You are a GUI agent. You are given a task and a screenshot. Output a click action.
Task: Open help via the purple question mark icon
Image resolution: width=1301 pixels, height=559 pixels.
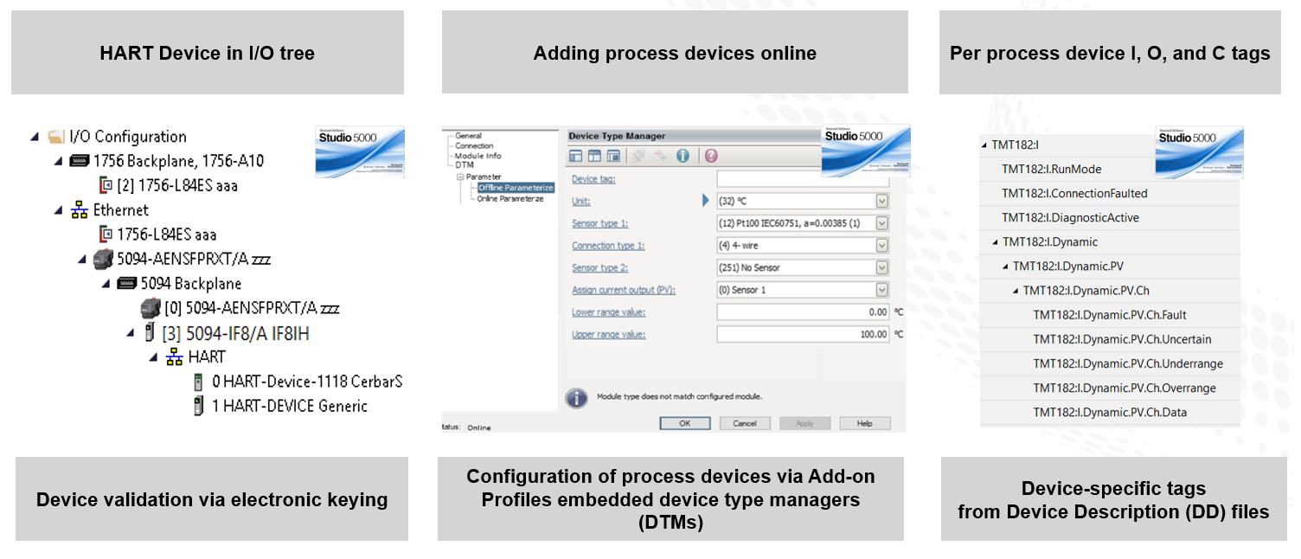(x=711, y=156)
